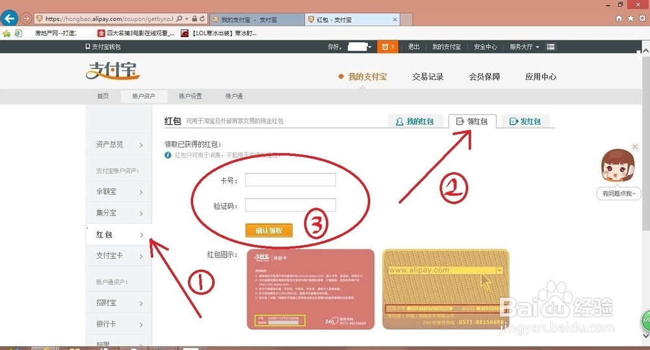
Task: Click 有问题点我 help button
Action: point(619,194)
